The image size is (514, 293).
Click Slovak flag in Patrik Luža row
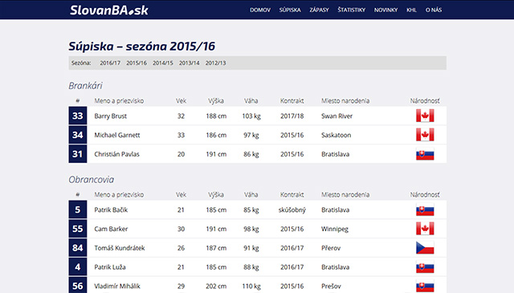(x=425, y=267)
